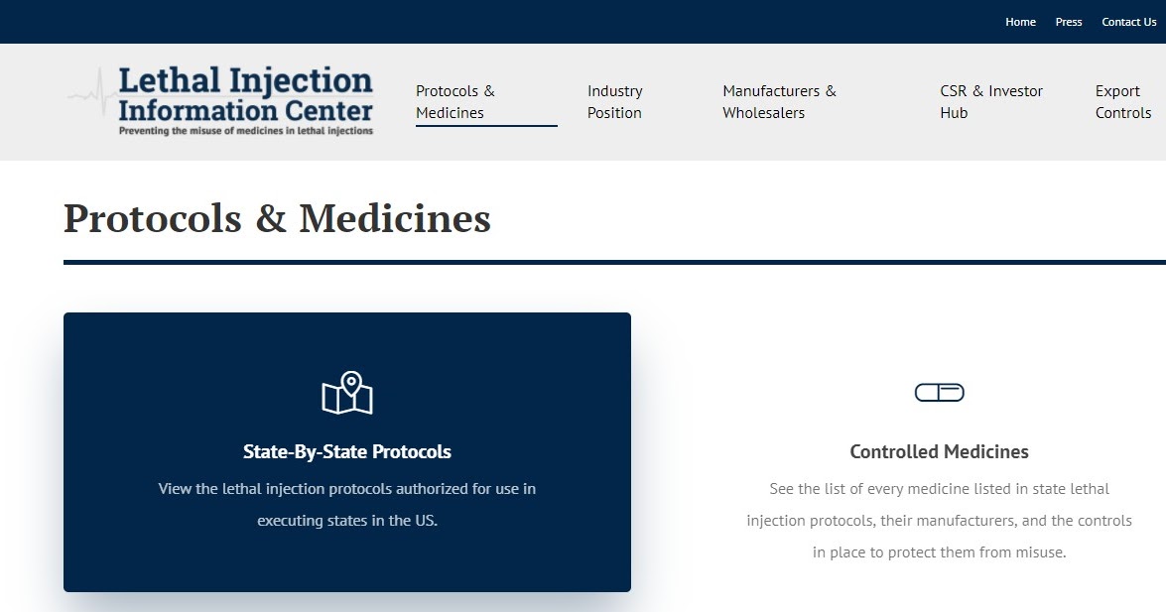Click the heartbeat line in the site logo

tap(97, 94)
